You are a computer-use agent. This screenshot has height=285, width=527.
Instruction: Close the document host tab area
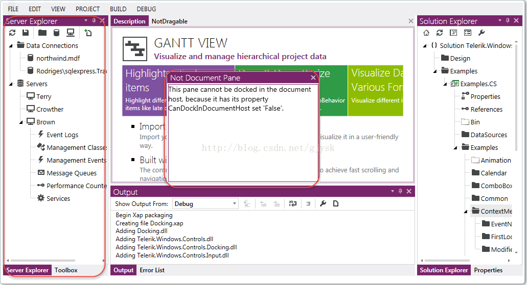pos(410,21)
